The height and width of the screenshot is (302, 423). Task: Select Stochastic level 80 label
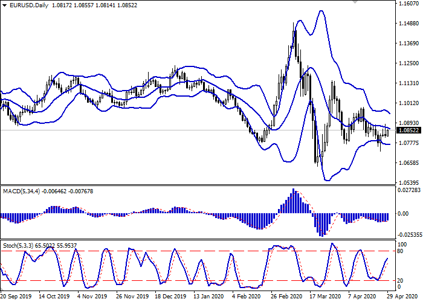tap(401, 251)
